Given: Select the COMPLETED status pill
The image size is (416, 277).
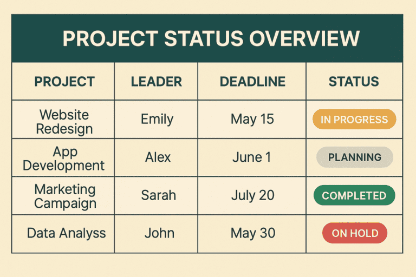Looking at the screenshot, I should [354, 196].
